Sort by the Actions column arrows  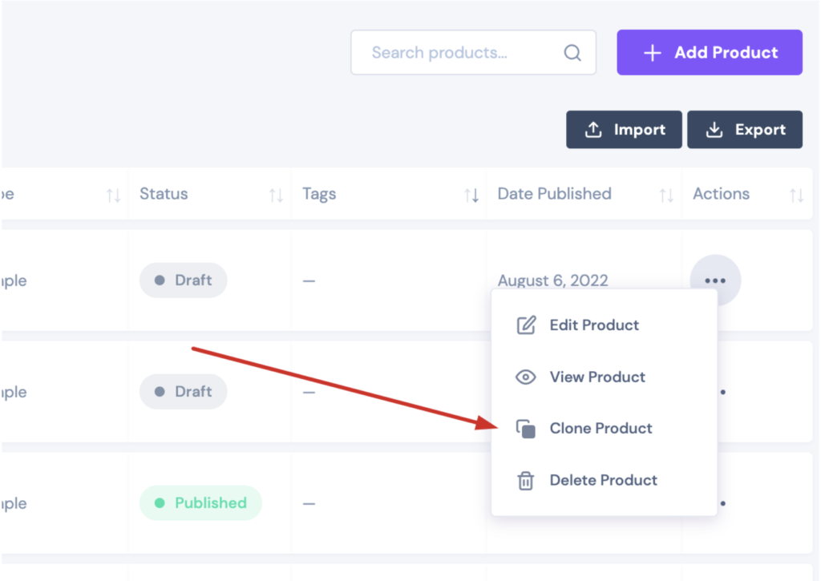click(x=796, y=196)
